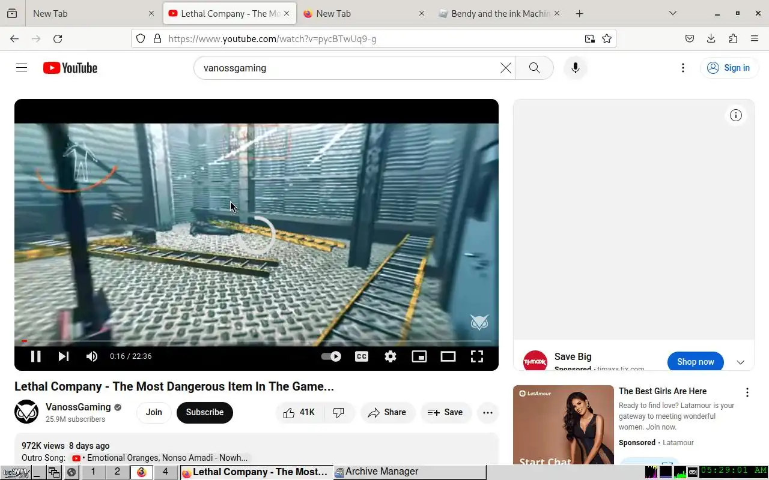This screenshot has height=480, width=769.
Task: Open the VanossGaming channel name link
Action: tap(78, 407)
